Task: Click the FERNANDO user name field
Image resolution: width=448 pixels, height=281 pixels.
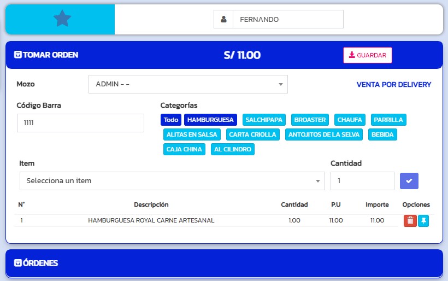Action: (x=288, y=19)
